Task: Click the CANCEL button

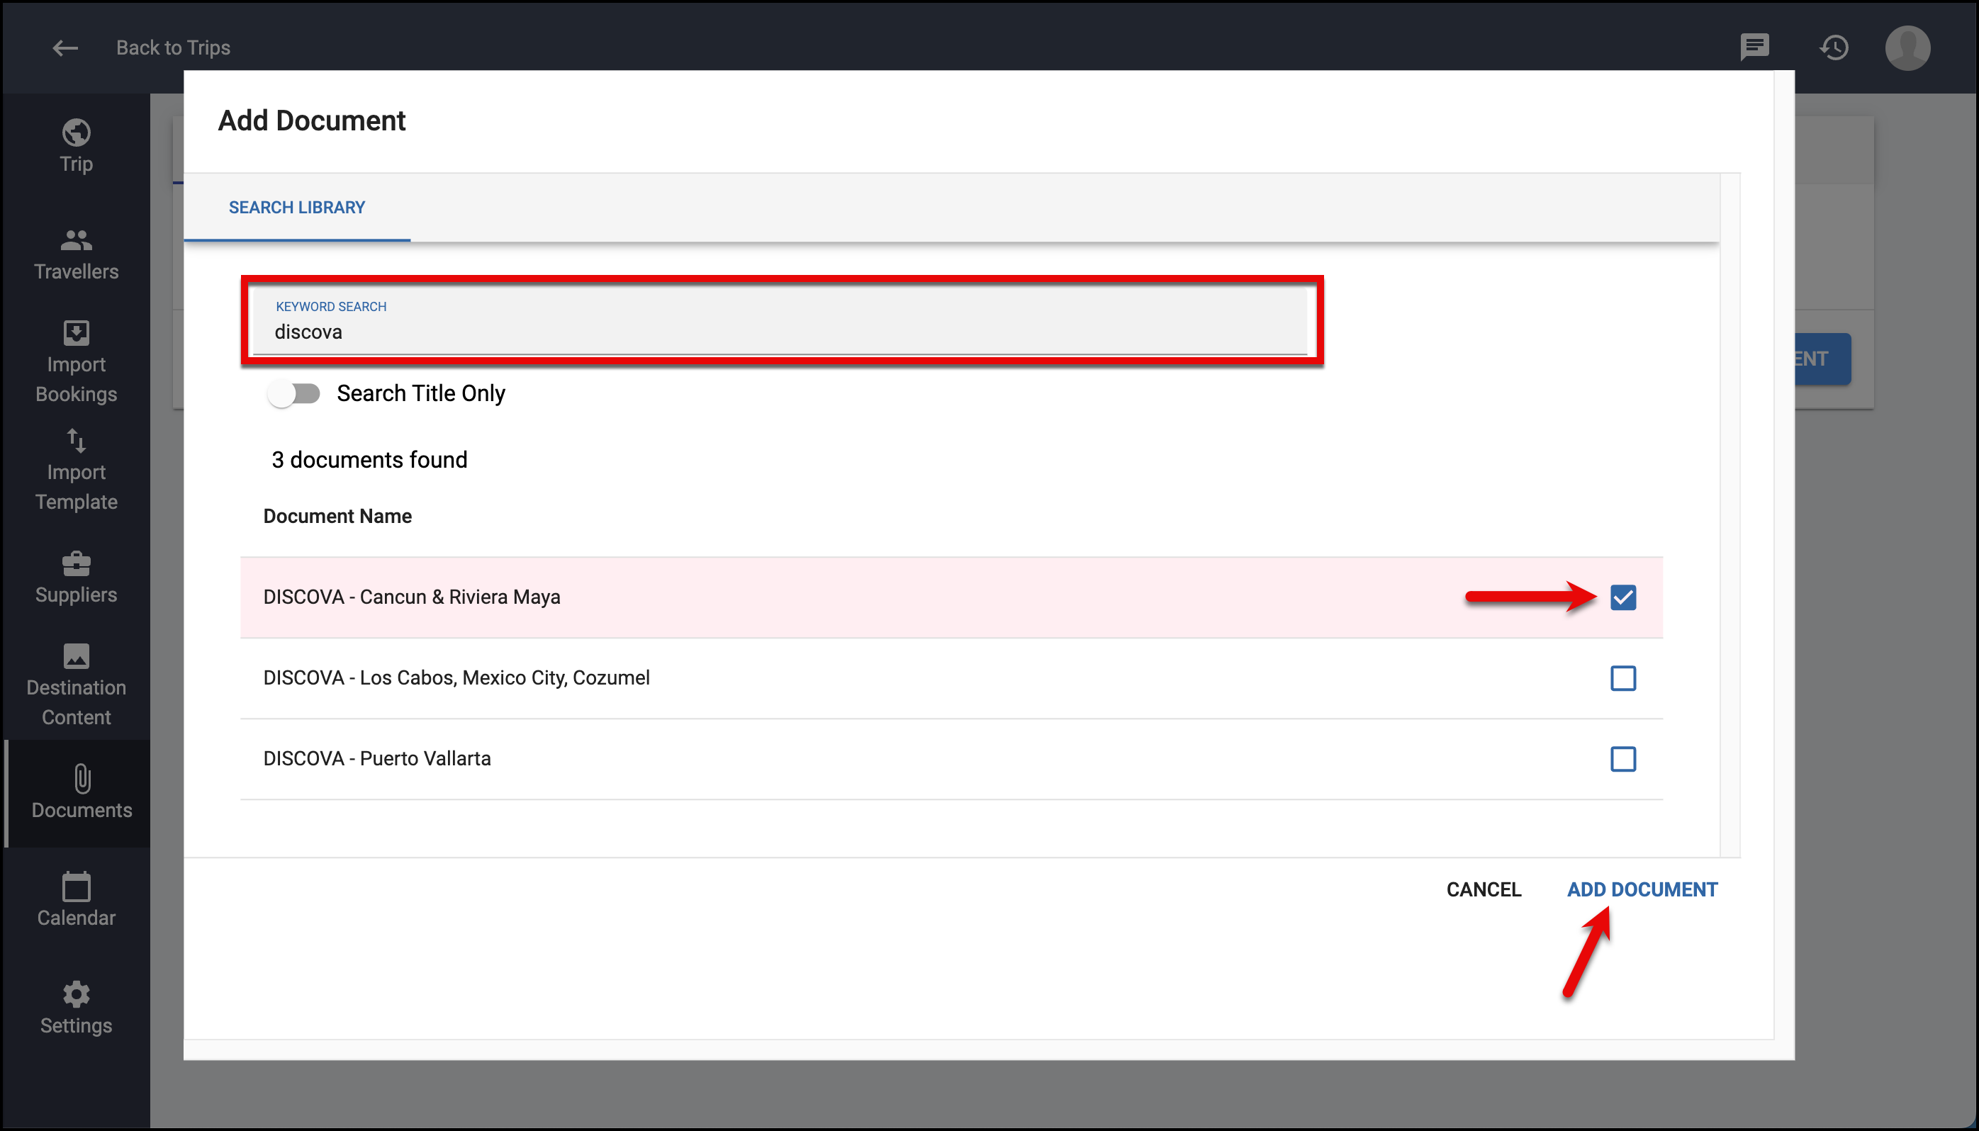Action: tap(1484, 889)
